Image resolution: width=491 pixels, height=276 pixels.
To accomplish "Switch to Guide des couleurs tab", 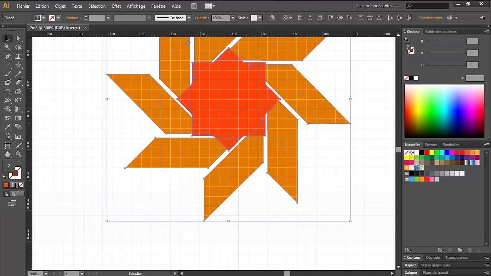I will click(x=441, y=31).
